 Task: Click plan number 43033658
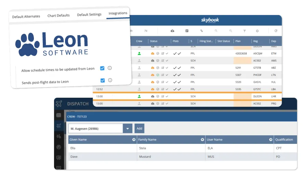pos(241,53)
